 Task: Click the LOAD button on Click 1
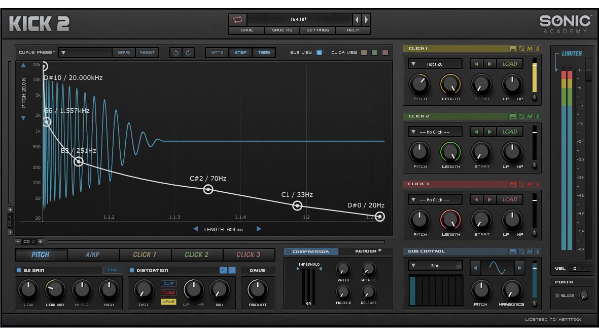tap(510, 64)
